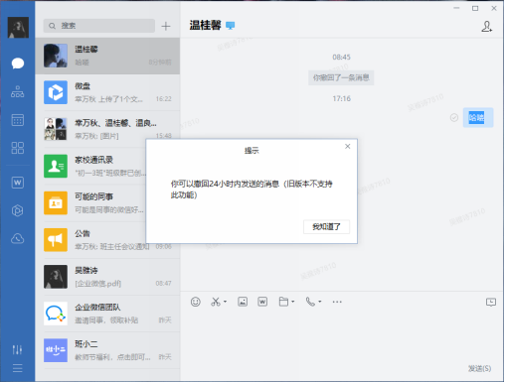
Task: Open the 家校通讯录 entry
Action: 90,166
